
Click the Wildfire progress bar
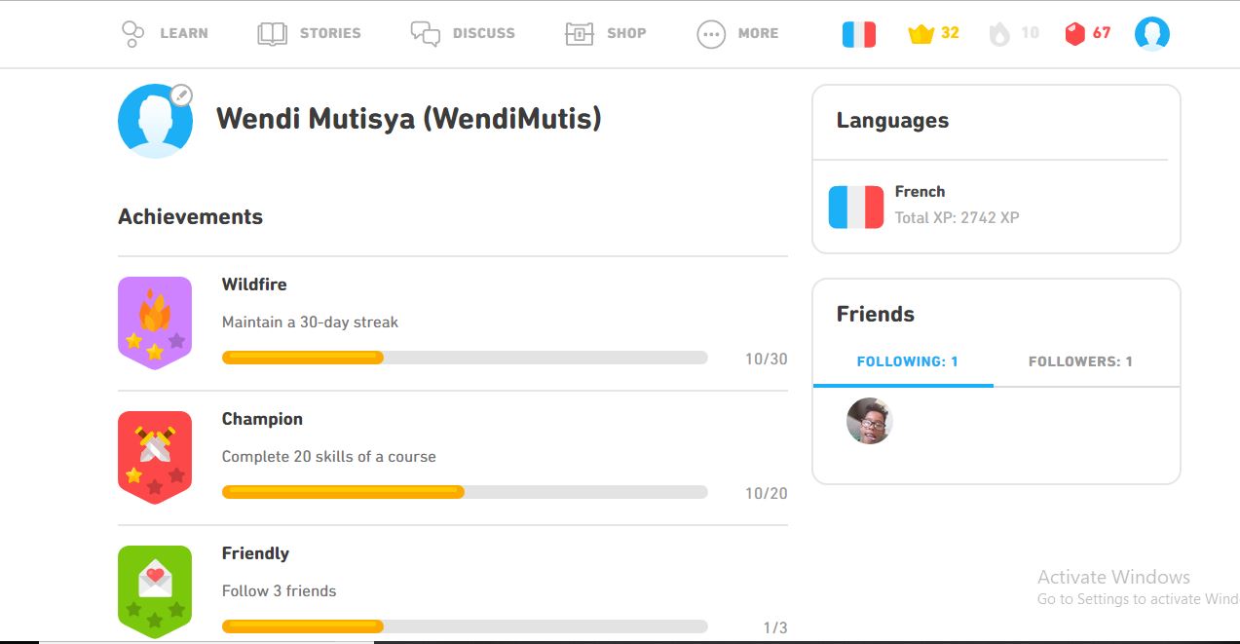465,358
